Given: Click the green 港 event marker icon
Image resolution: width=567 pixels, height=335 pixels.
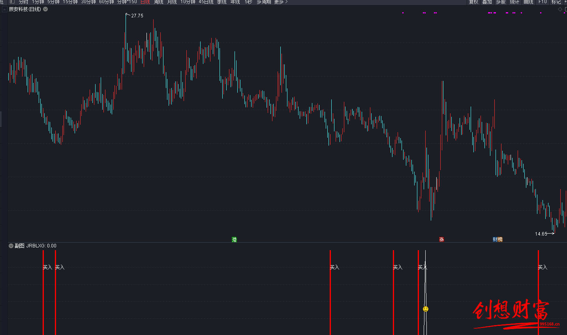Looking at the screenshot, I should 234,240.
